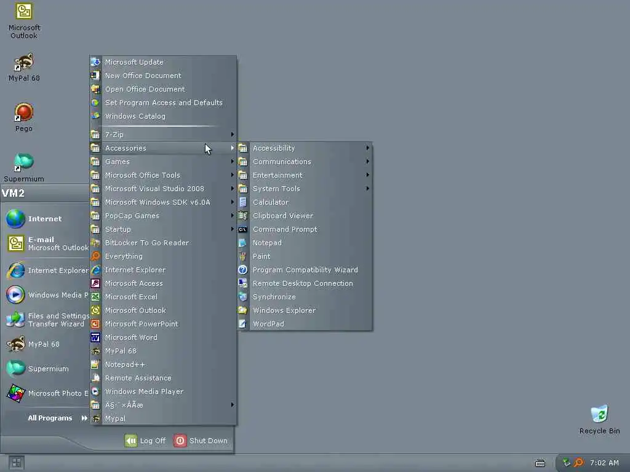Open Clipboard Viewer from Accessories
Screen dimensions: 630x472
pos(305,216)
